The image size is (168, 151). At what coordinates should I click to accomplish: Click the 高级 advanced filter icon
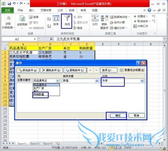[x=75, y=28]
